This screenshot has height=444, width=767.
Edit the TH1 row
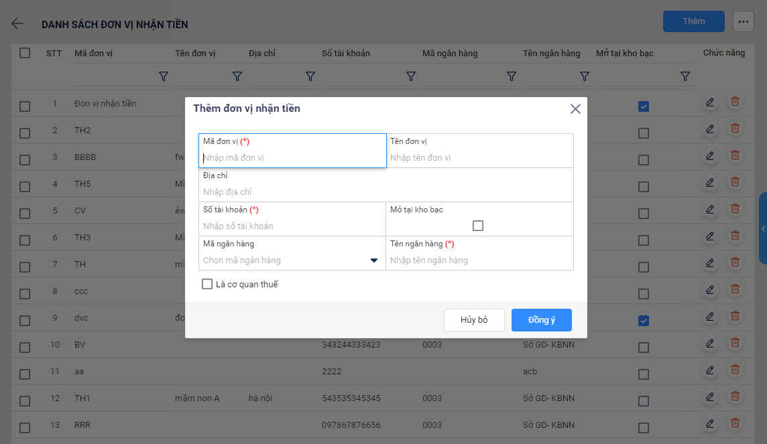710,397
